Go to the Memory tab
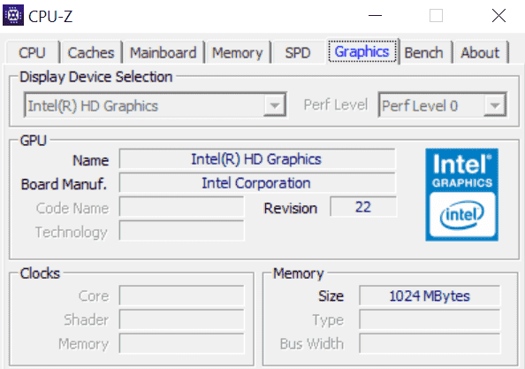 [x=238, y=52]
